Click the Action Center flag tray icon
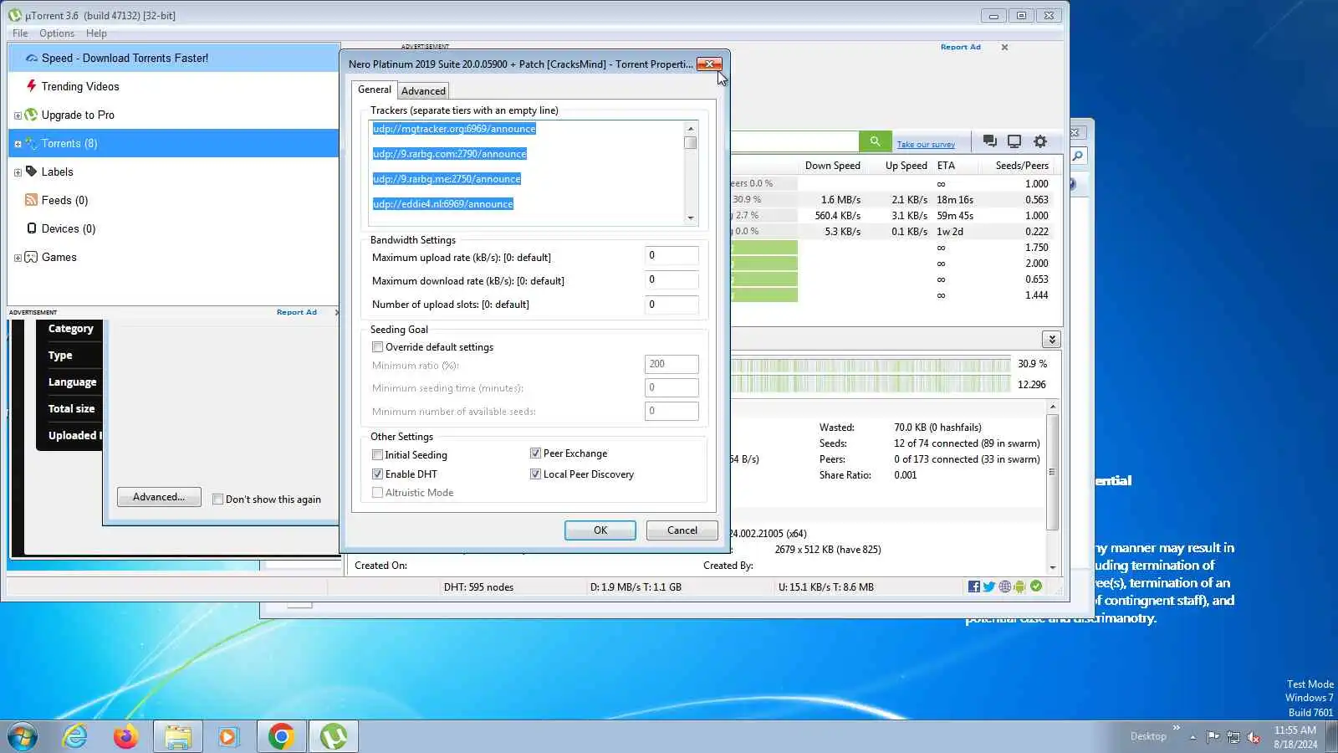Screen dimensions: 1338x753 pos(1213,737)
